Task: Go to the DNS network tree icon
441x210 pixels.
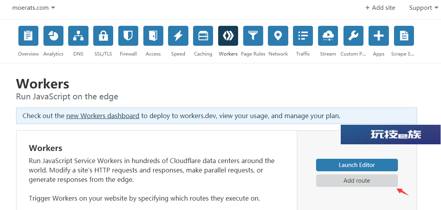Action: [78, 36]
